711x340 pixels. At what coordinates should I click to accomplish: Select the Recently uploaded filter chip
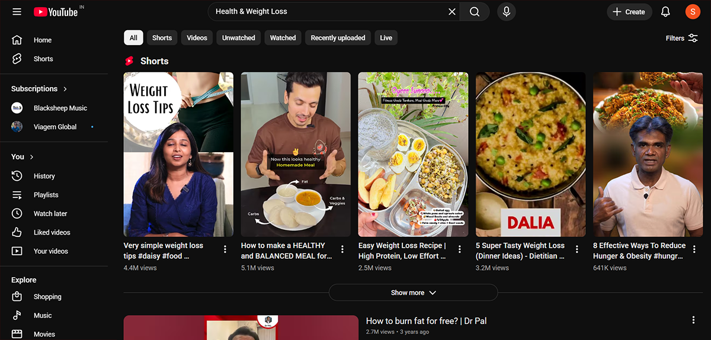[x=338, y=38]
